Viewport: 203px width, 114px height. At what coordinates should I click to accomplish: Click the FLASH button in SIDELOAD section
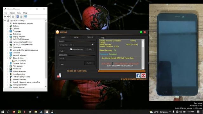89,63
